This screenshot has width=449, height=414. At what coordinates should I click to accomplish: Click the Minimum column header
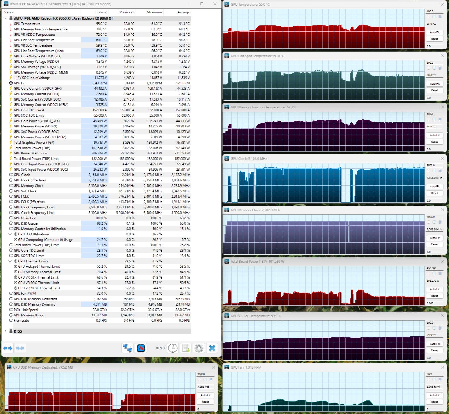pyautogui.click(x=122, y=12)
